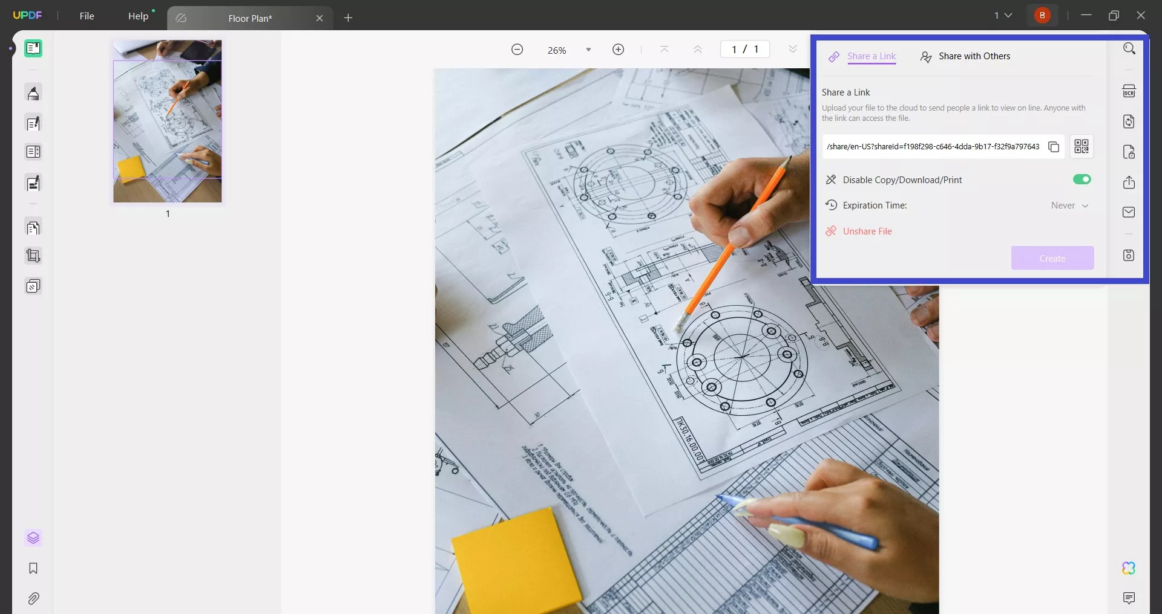Jump to the first page
1162x614 pixels.
(x=665, y=50)
